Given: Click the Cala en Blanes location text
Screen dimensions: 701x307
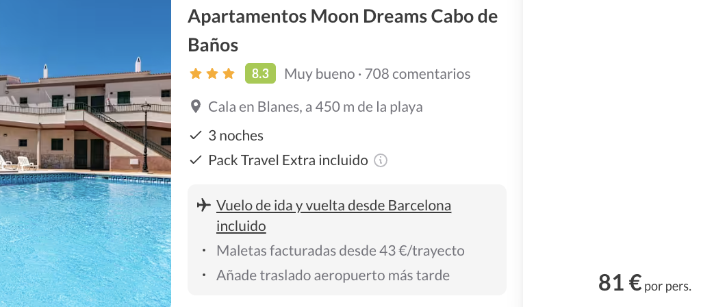Looking at the screenshot, I should click(x=315, y=107).
